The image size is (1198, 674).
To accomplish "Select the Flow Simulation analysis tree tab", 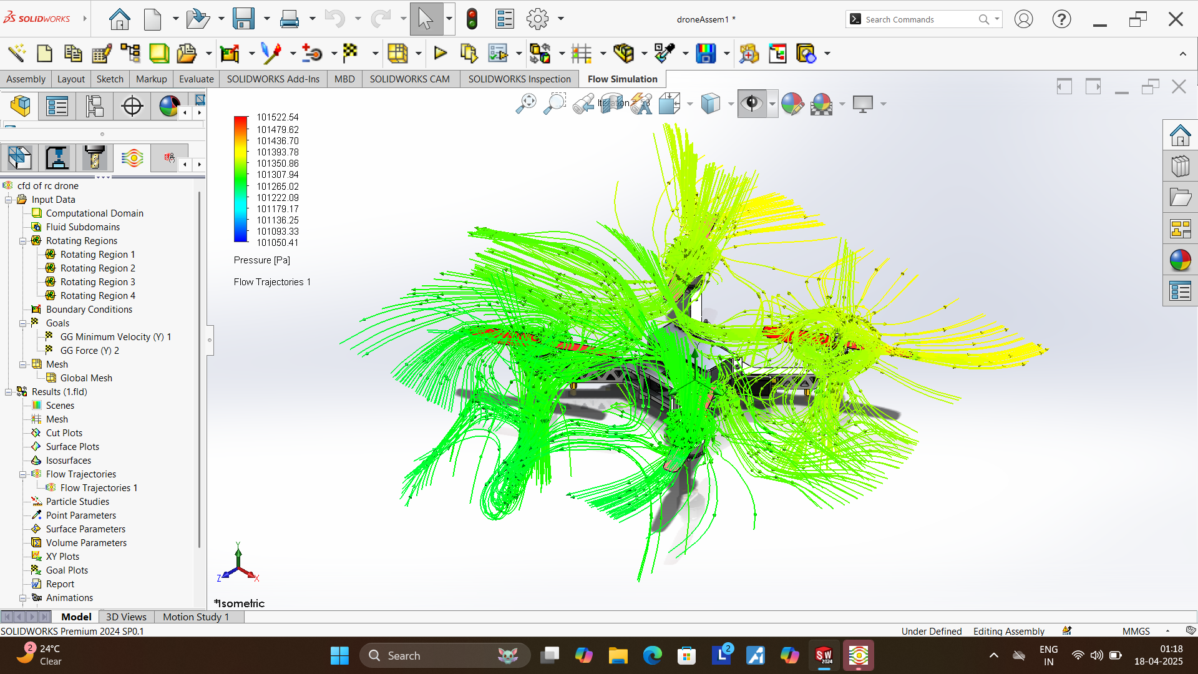I will pos(132,158).
